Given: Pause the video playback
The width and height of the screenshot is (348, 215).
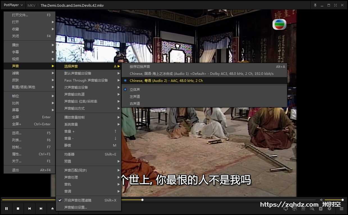Looking at the screenshot, I should 6,209.
